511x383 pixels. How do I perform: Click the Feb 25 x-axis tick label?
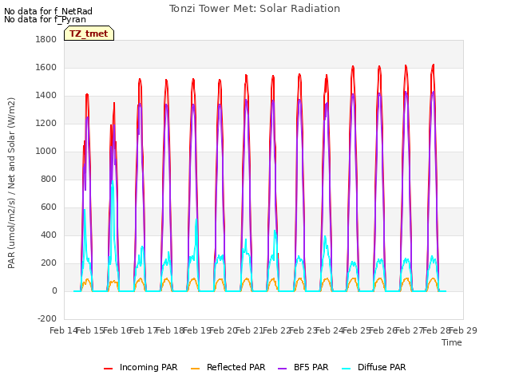pyautogui.click(x=356, y=330)
